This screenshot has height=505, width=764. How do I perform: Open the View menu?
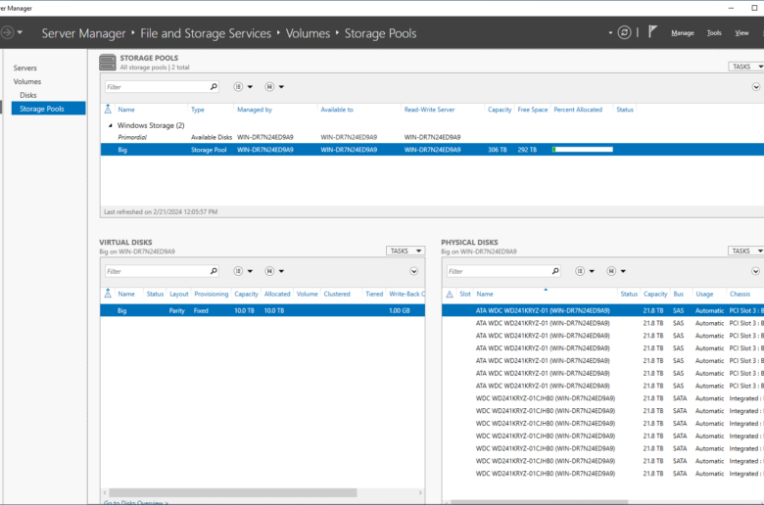(741, 33)
